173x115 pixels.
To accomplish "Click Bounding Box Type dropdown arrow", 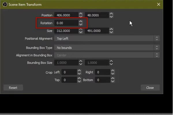I will (157, 48).
